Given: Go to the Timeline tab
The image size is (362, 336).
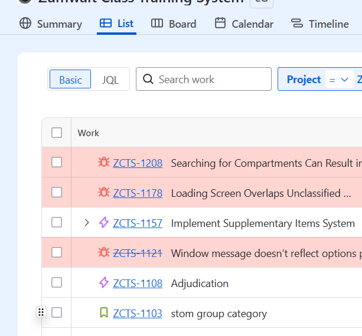Looking at the screenshot, I should (319, 24).
